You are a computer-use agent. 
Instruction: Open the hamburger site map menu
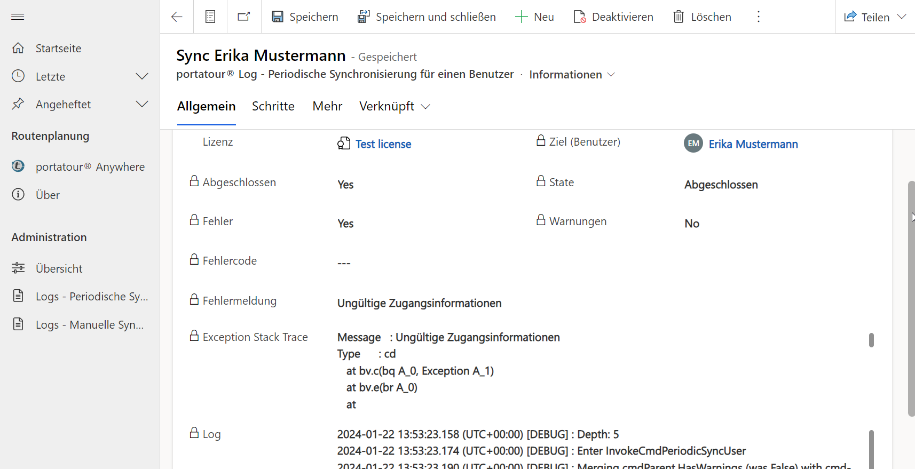point(18,17)
